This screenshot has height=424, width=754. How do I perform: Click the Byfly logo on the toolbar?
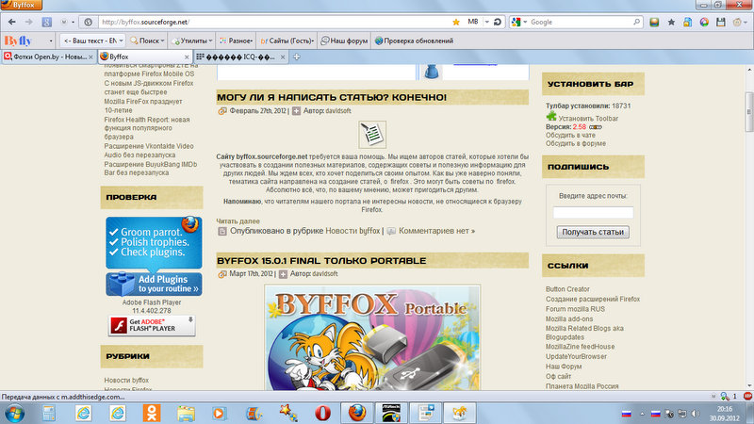(x=18, y=41)
